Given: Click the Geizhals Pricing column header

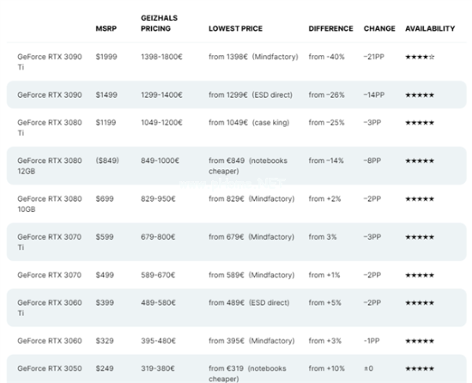Looking at the screenshot, I should [x=160, y=23].
